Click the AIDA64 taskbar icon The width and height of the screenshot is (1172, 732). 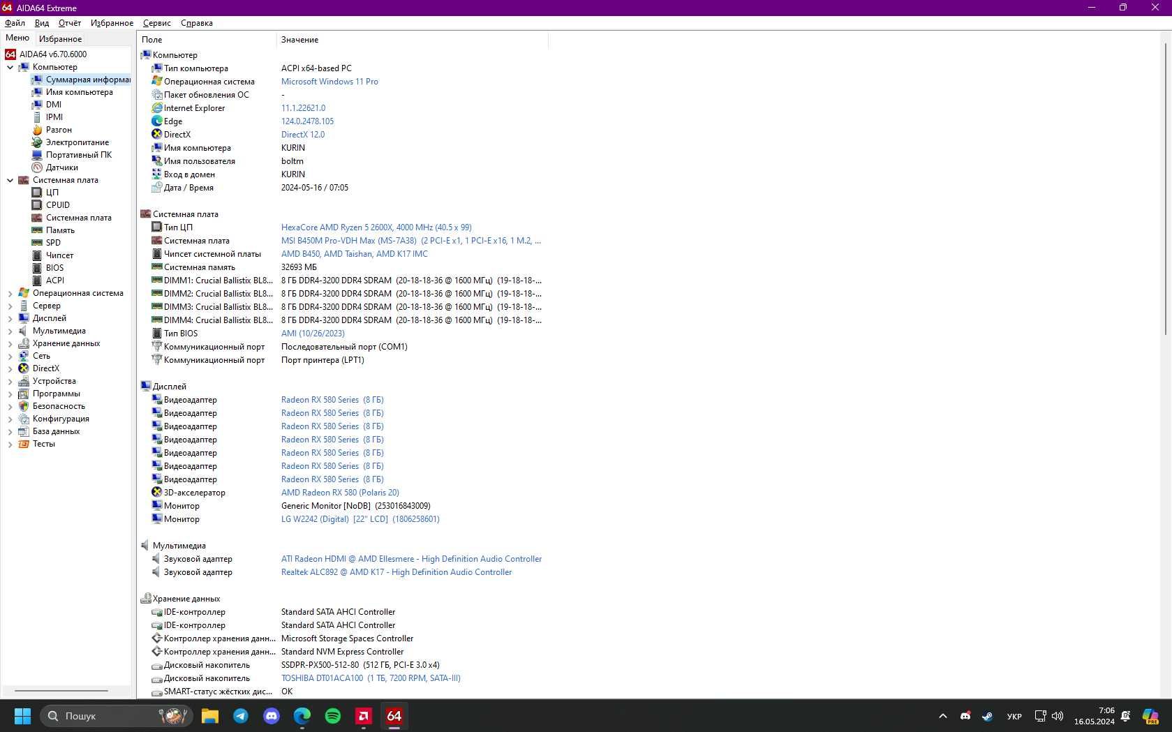[394, 716]
